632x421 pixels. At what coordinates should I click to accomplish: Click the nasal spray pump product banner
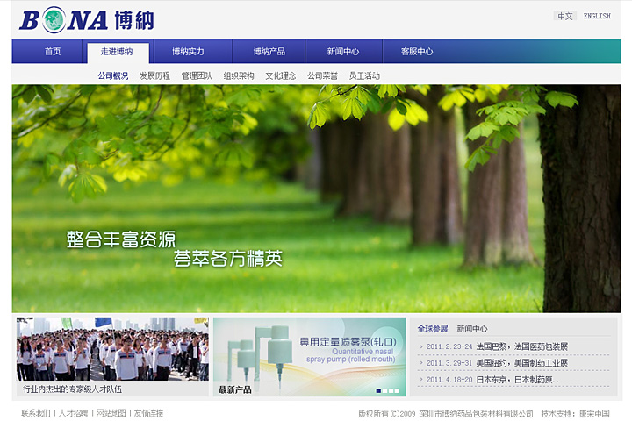pos(309,349)
